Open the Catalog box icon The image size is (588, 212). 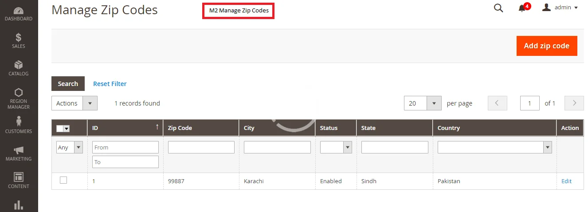click(x=19, y=68)
